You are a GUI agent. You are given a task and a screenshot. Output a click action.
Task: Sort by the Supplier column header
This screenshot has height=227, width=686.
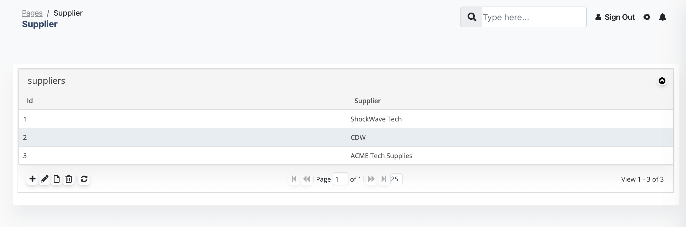(x=510, y=101)
